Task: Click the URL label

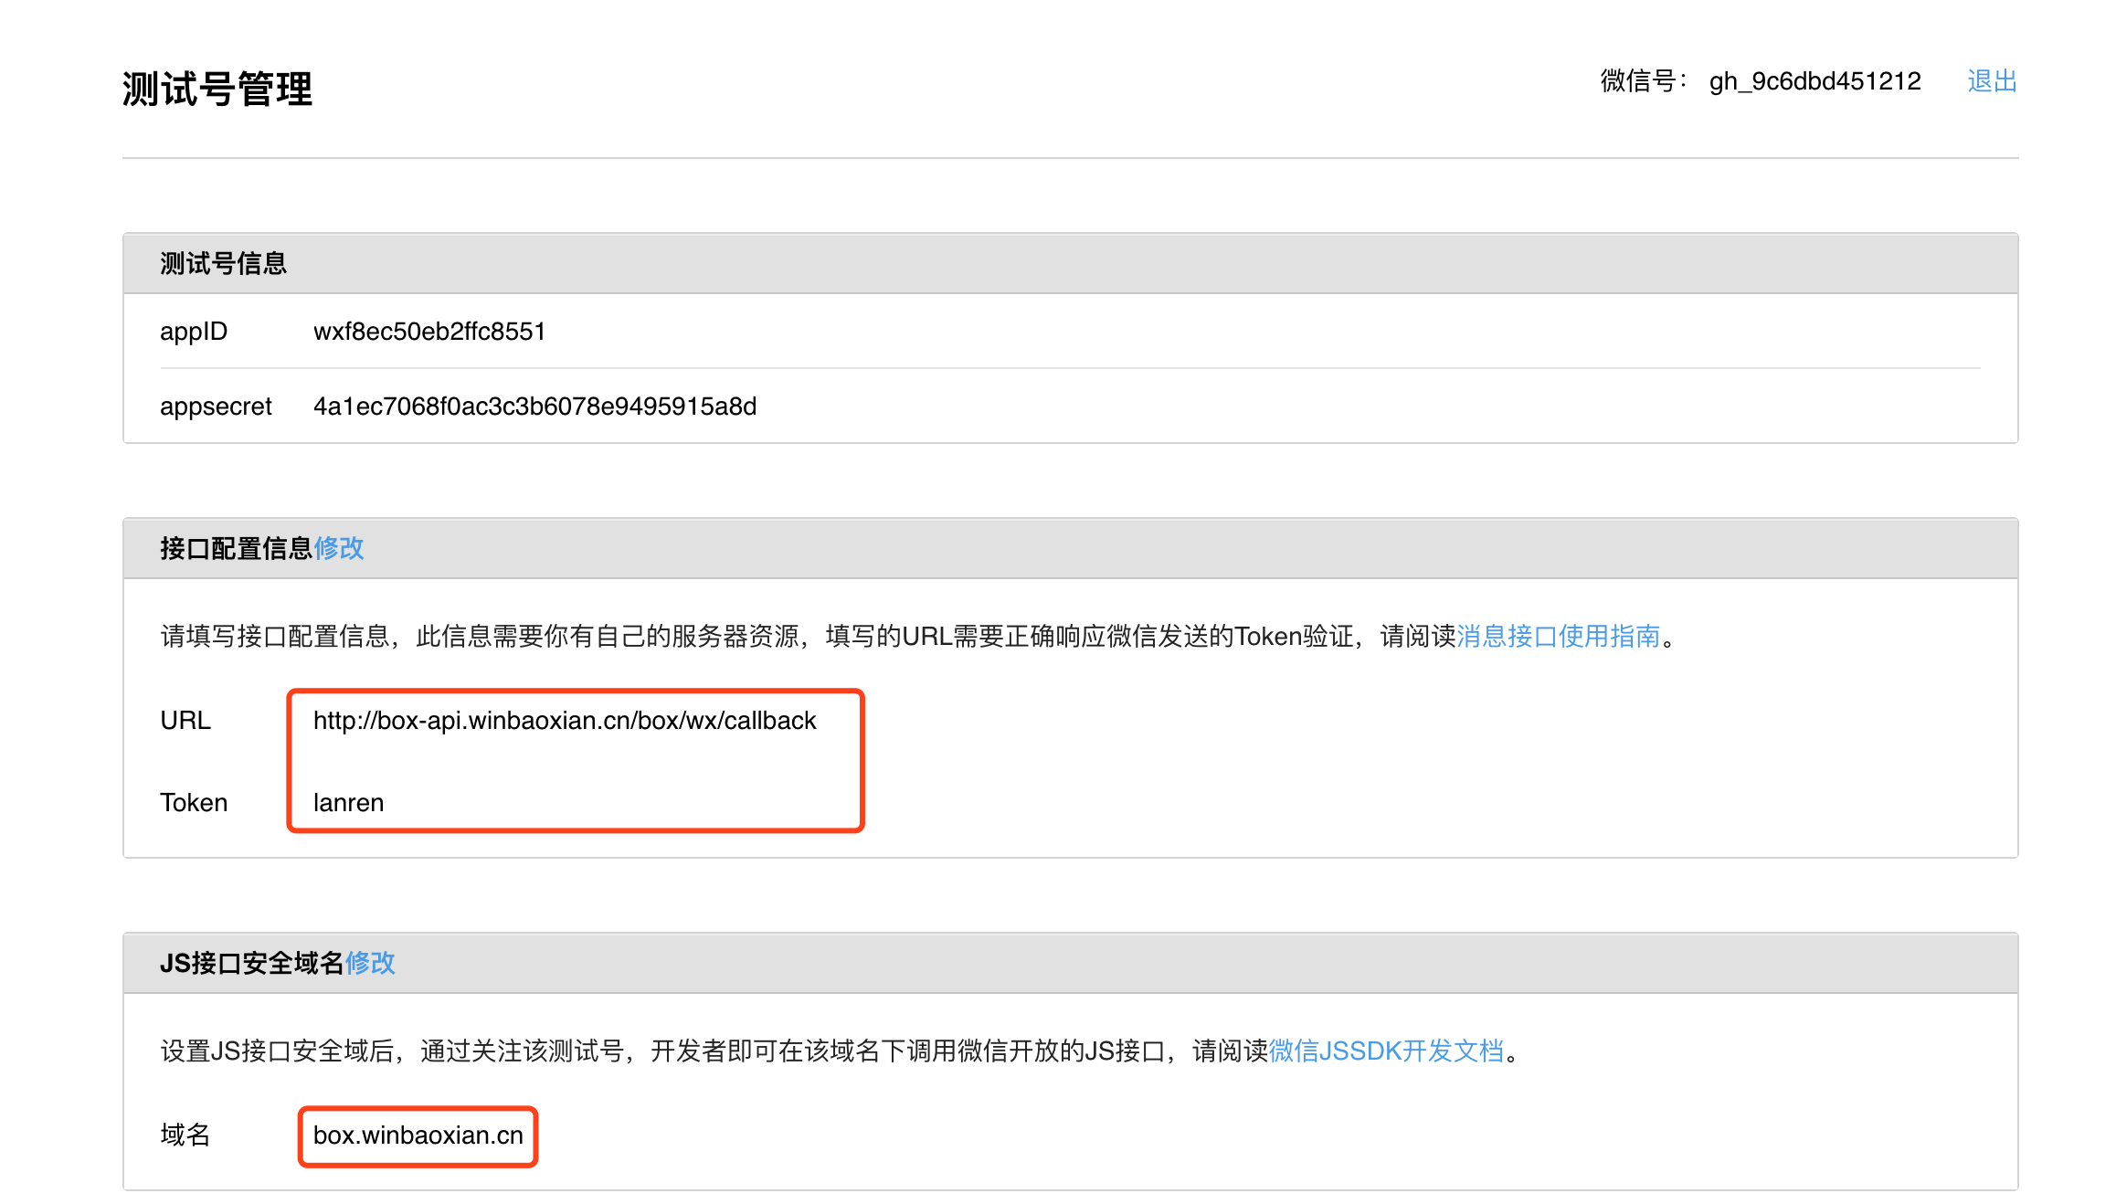Action: pyautogui.click(x=185, y=721)
